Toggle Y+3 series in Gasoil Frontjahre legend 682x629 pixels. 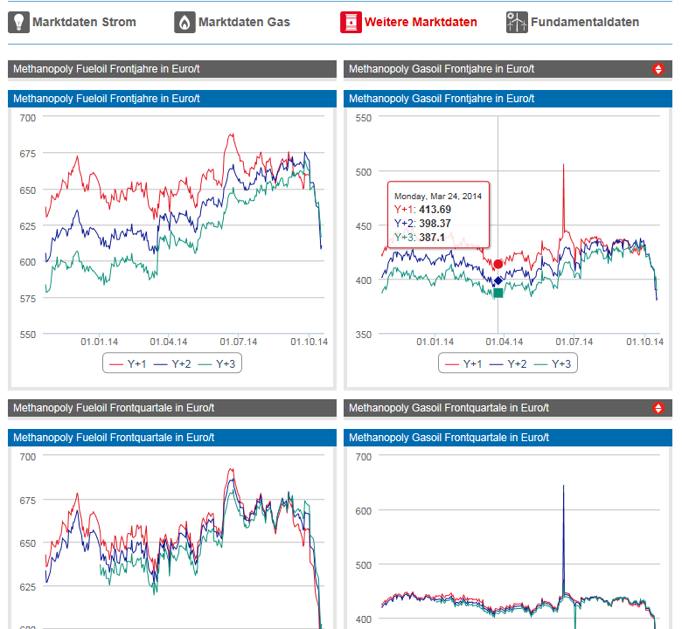pos(552,363)
